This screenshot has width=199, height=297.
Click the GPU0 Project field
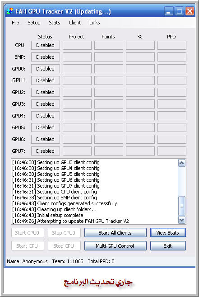click(77, 69)
